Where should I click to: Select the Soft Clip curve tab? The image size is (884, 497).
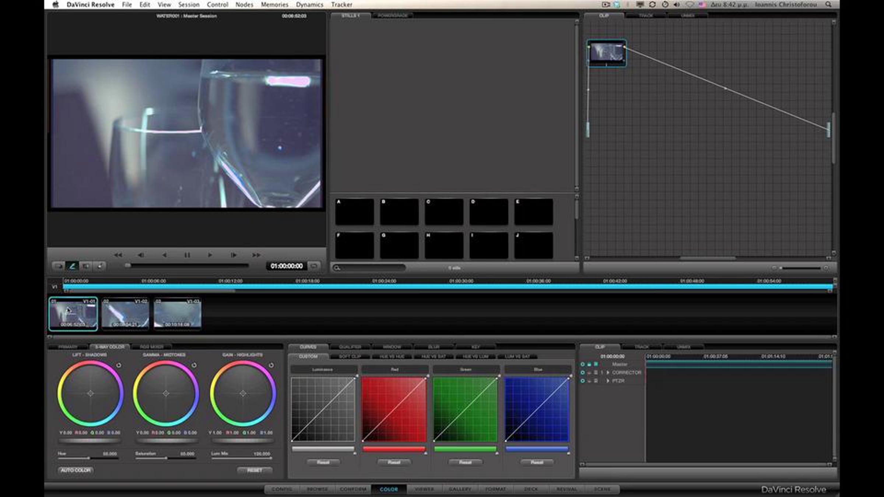[350, 356]
